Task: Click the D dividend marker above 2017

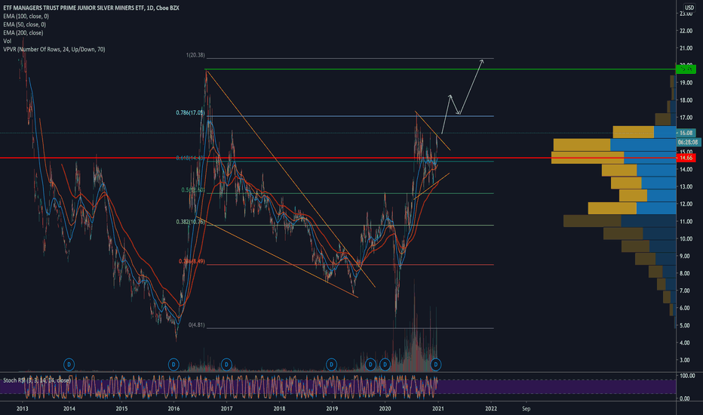Action: 226,364
